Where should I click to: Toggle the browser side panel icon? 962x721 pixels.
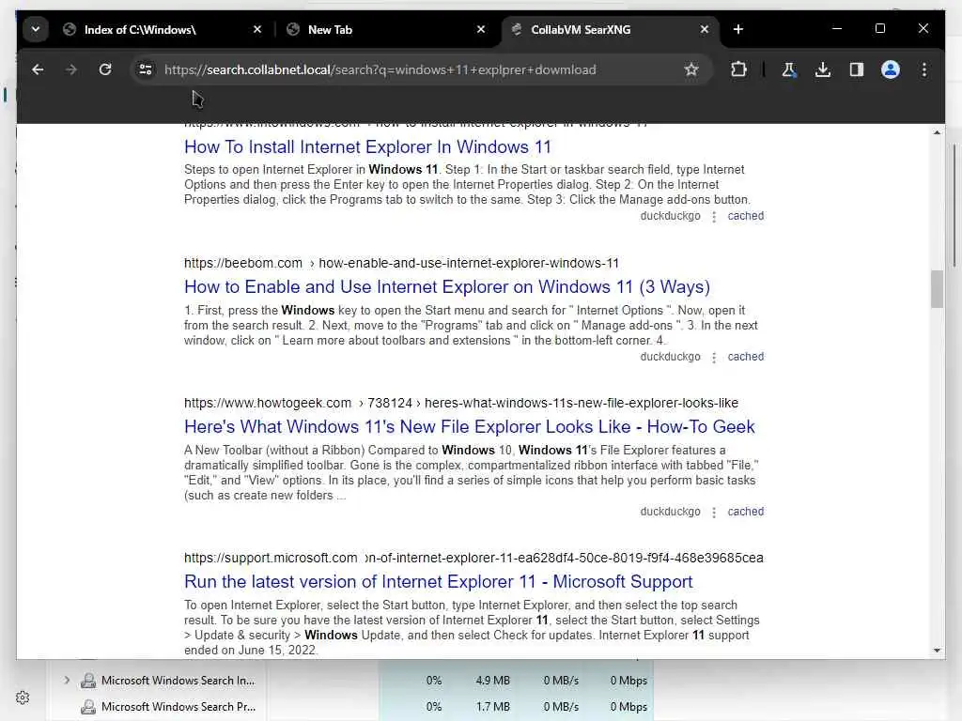(x=857, y=69)
